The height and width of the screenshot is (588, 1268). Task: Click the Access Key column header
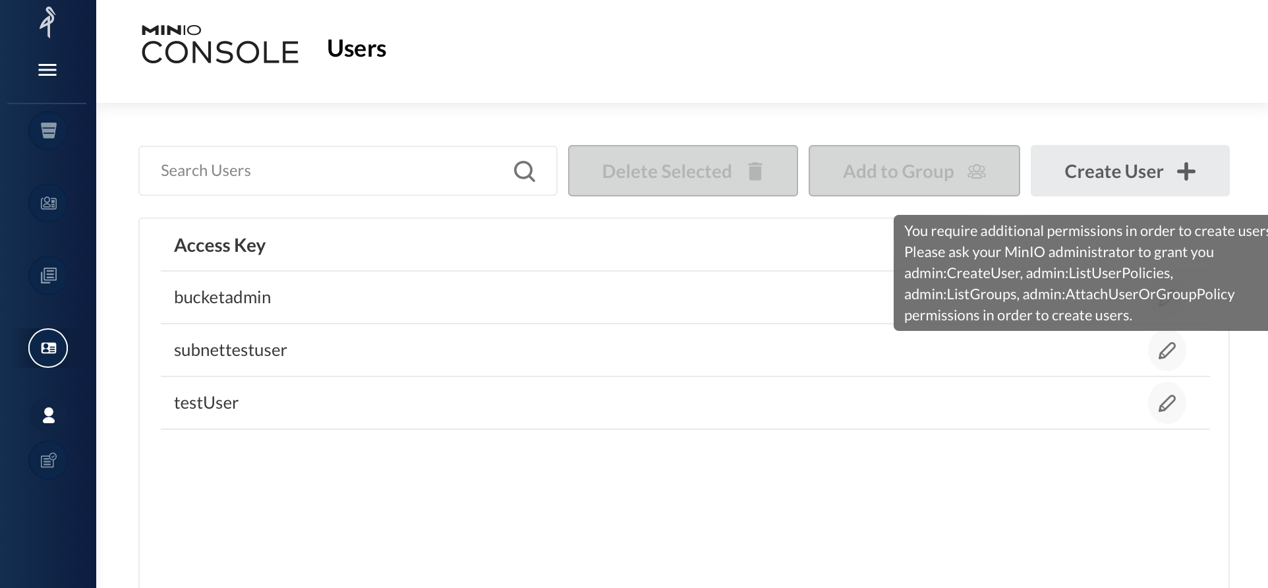[220, 245]
